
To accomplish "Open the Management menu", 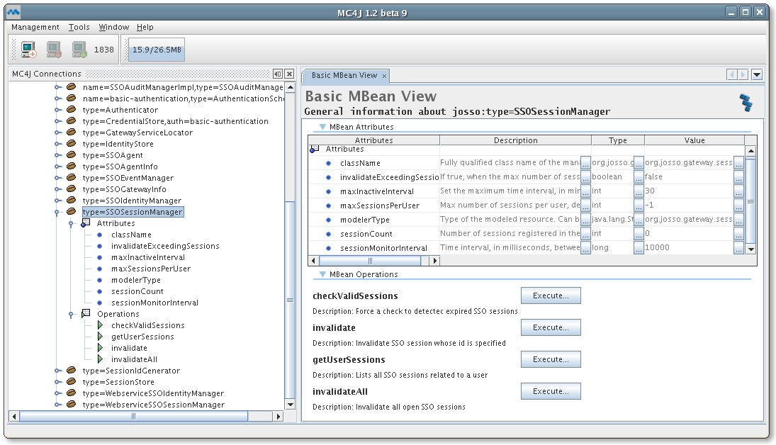I will point(35,27).
